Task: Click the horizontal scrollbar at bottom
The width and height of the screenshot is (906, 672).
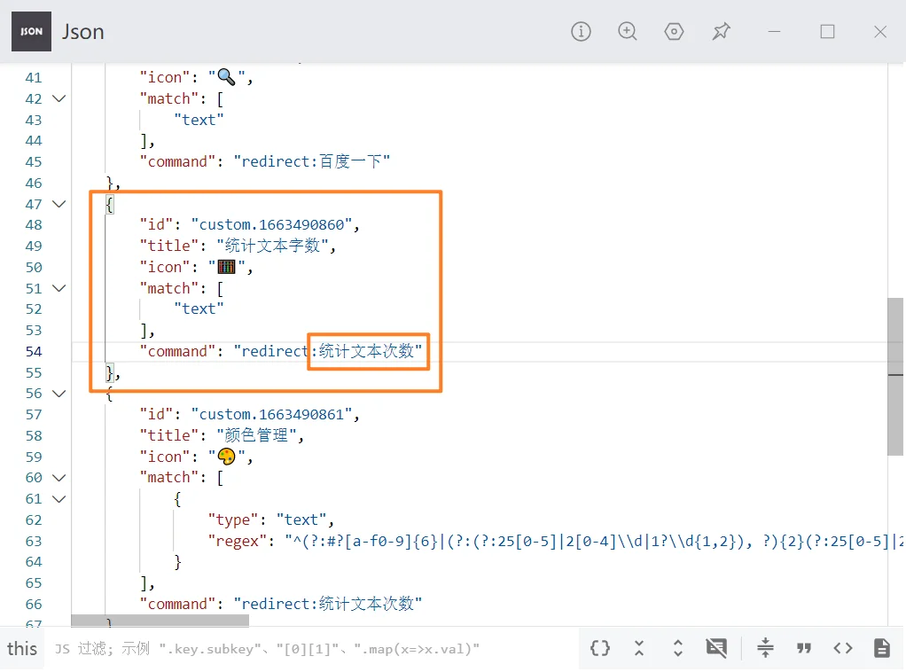Action: (160, 621)
